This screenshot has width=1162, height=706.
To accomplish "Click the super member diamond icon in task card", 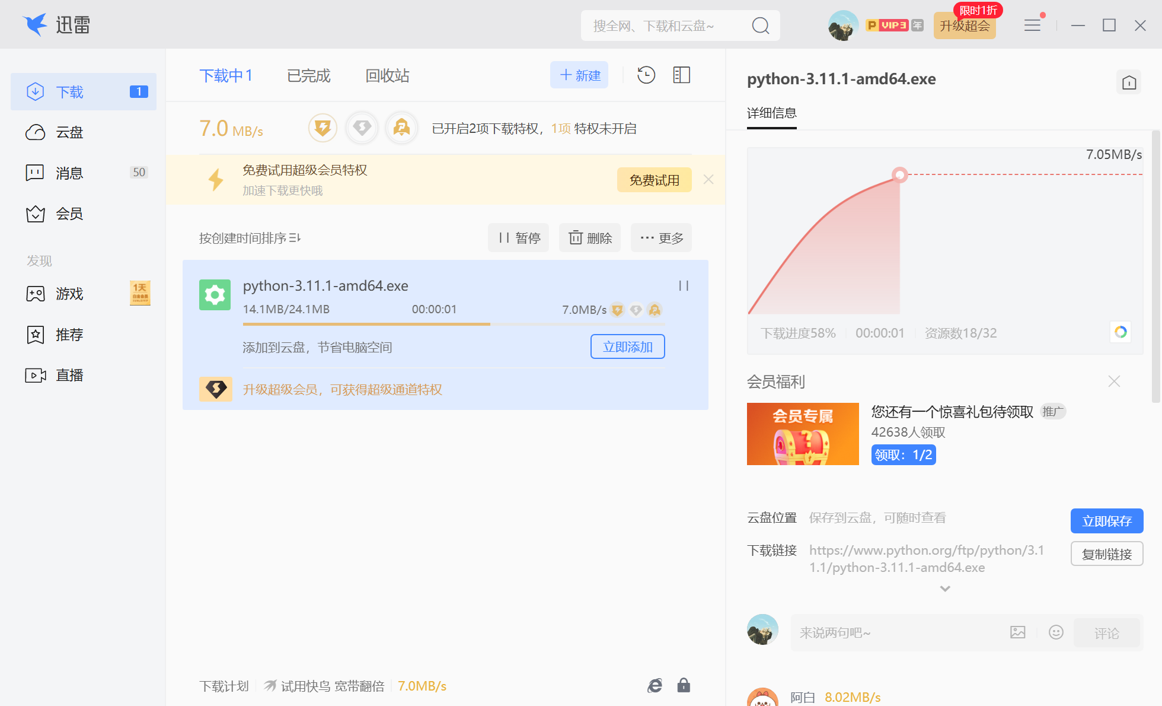I will pyautogui.click(x=216, y=389).
